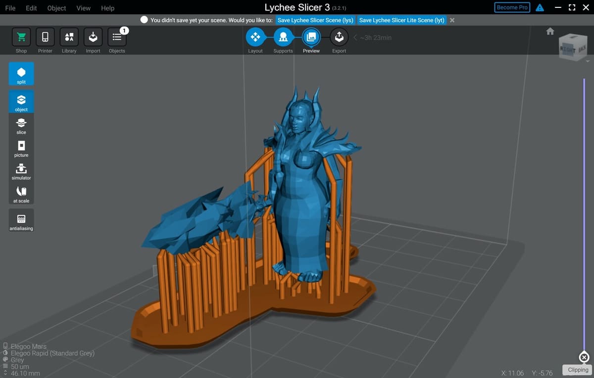
Task: Open the View menu
Action: click(84, 8)
